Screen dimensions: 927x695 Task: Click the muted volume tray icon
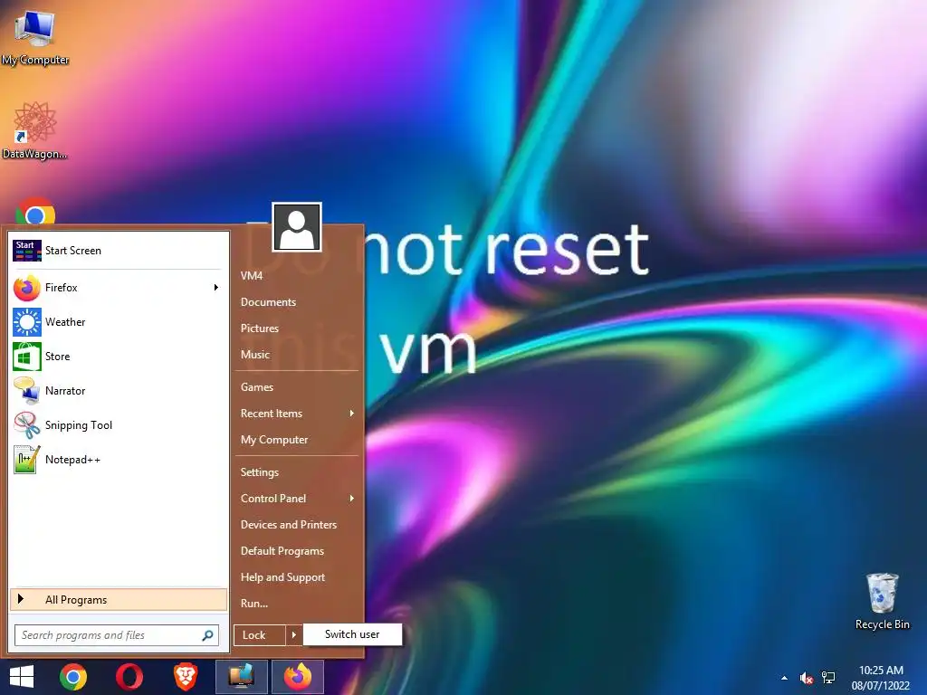[x=807, y=679]
